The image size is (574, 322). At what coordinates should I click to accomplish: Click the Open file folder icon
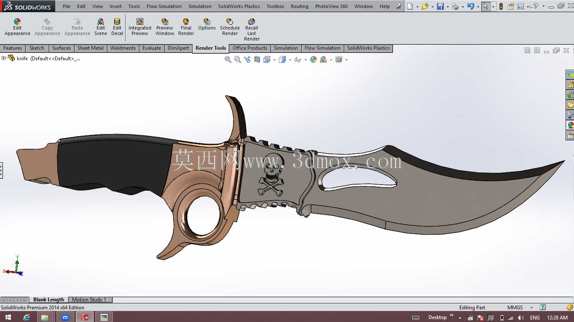(x=425, y=6)
